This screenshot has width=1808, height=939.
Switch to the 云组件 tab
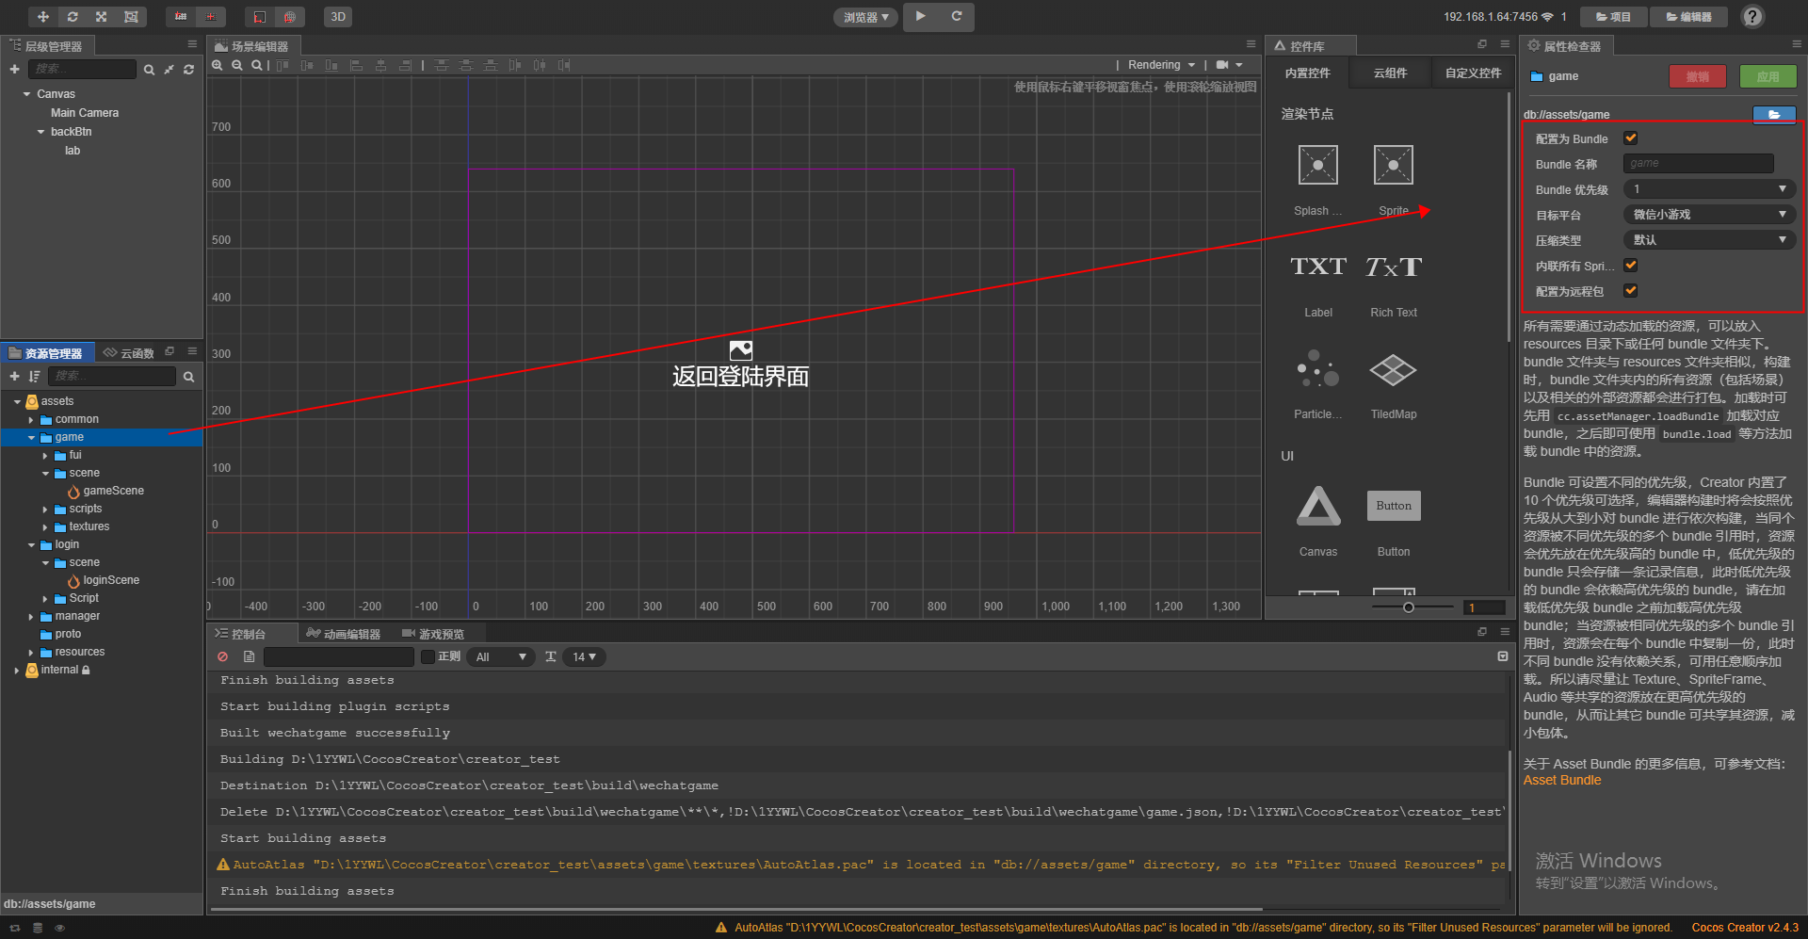[1390, 73]
